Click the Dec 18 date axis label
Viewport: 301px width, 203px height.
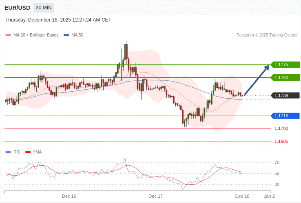click(x=242, y=196)
